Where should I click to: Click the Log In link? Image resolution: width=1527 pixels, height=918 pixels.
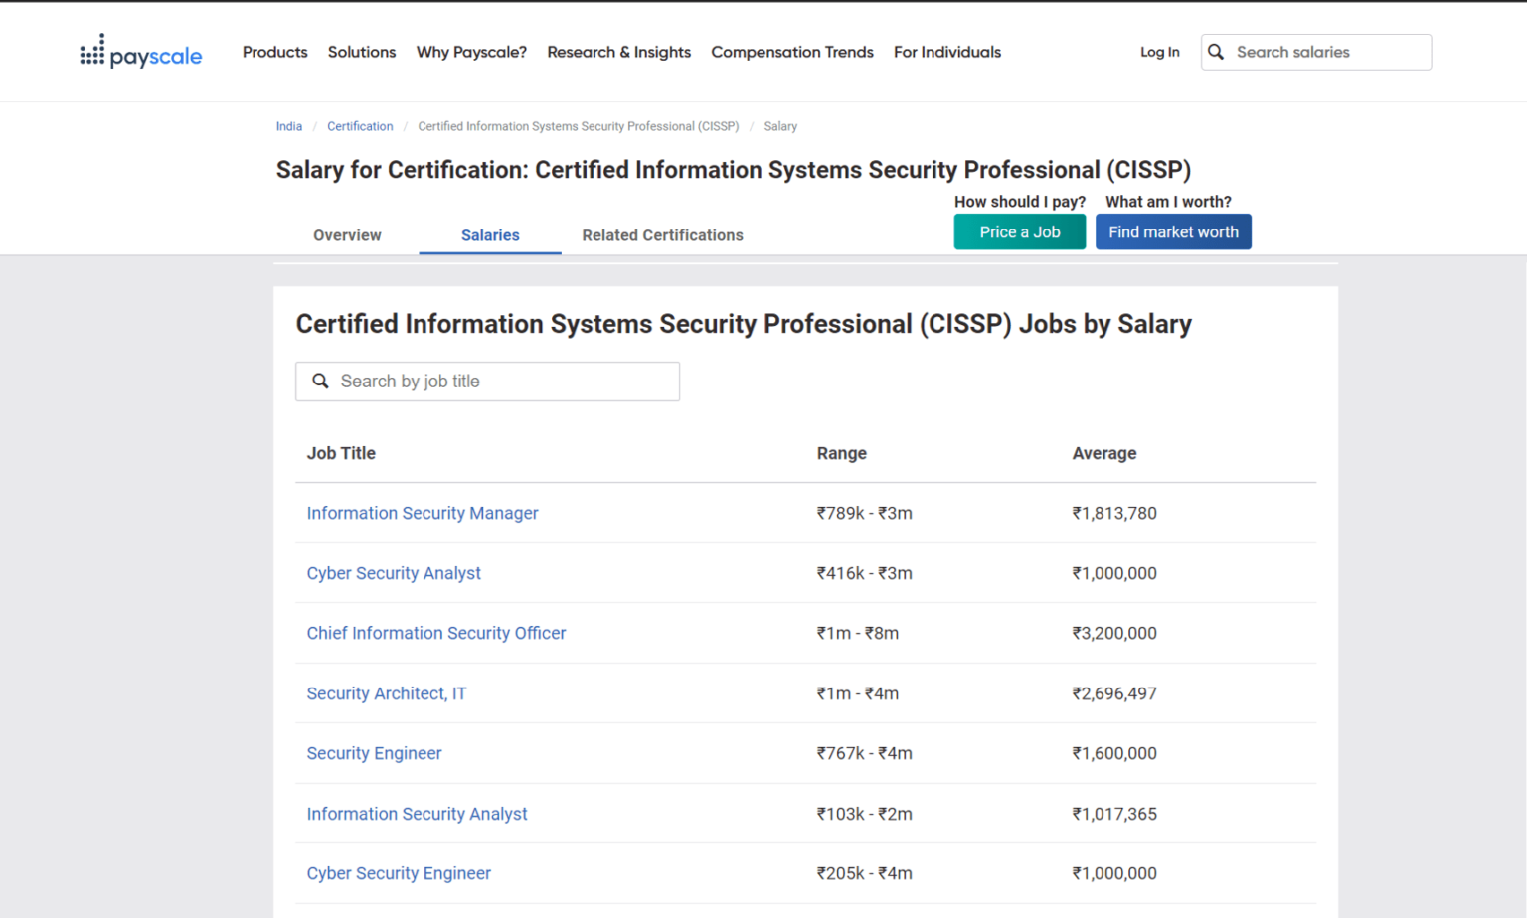[1159, 52]
